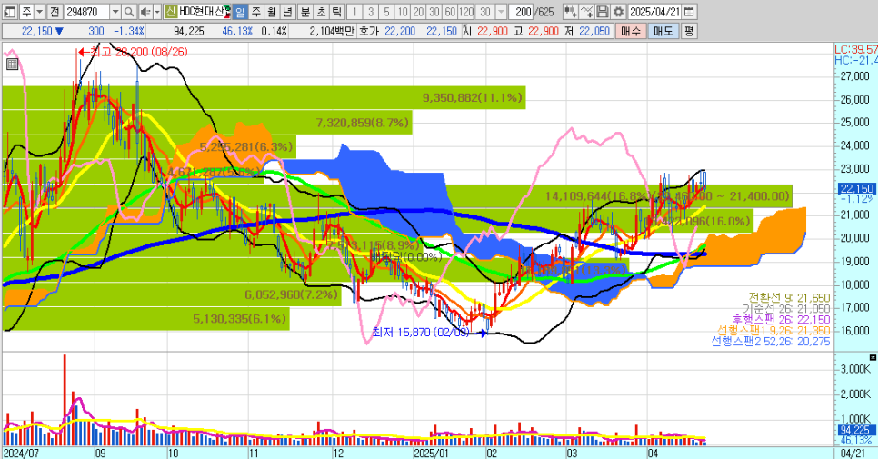Click the custom interval field showing 30
The image size is (878, 459).
pyautogui.click(x=485, y=11)
